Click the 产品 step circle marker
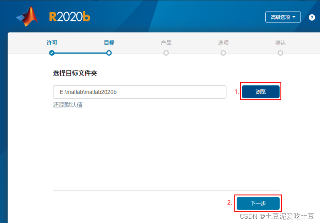Screen dimensions: 320x223 (166, 53)
